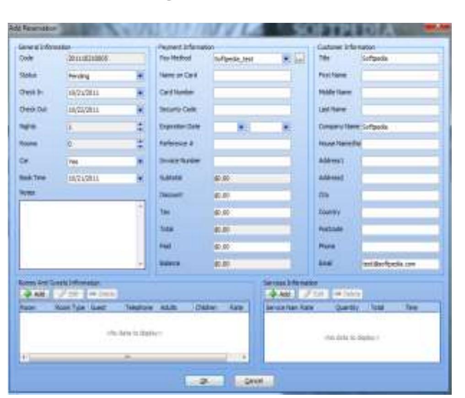Click the House Name/No field
The image size is (465, 398).
coord(400,144)
